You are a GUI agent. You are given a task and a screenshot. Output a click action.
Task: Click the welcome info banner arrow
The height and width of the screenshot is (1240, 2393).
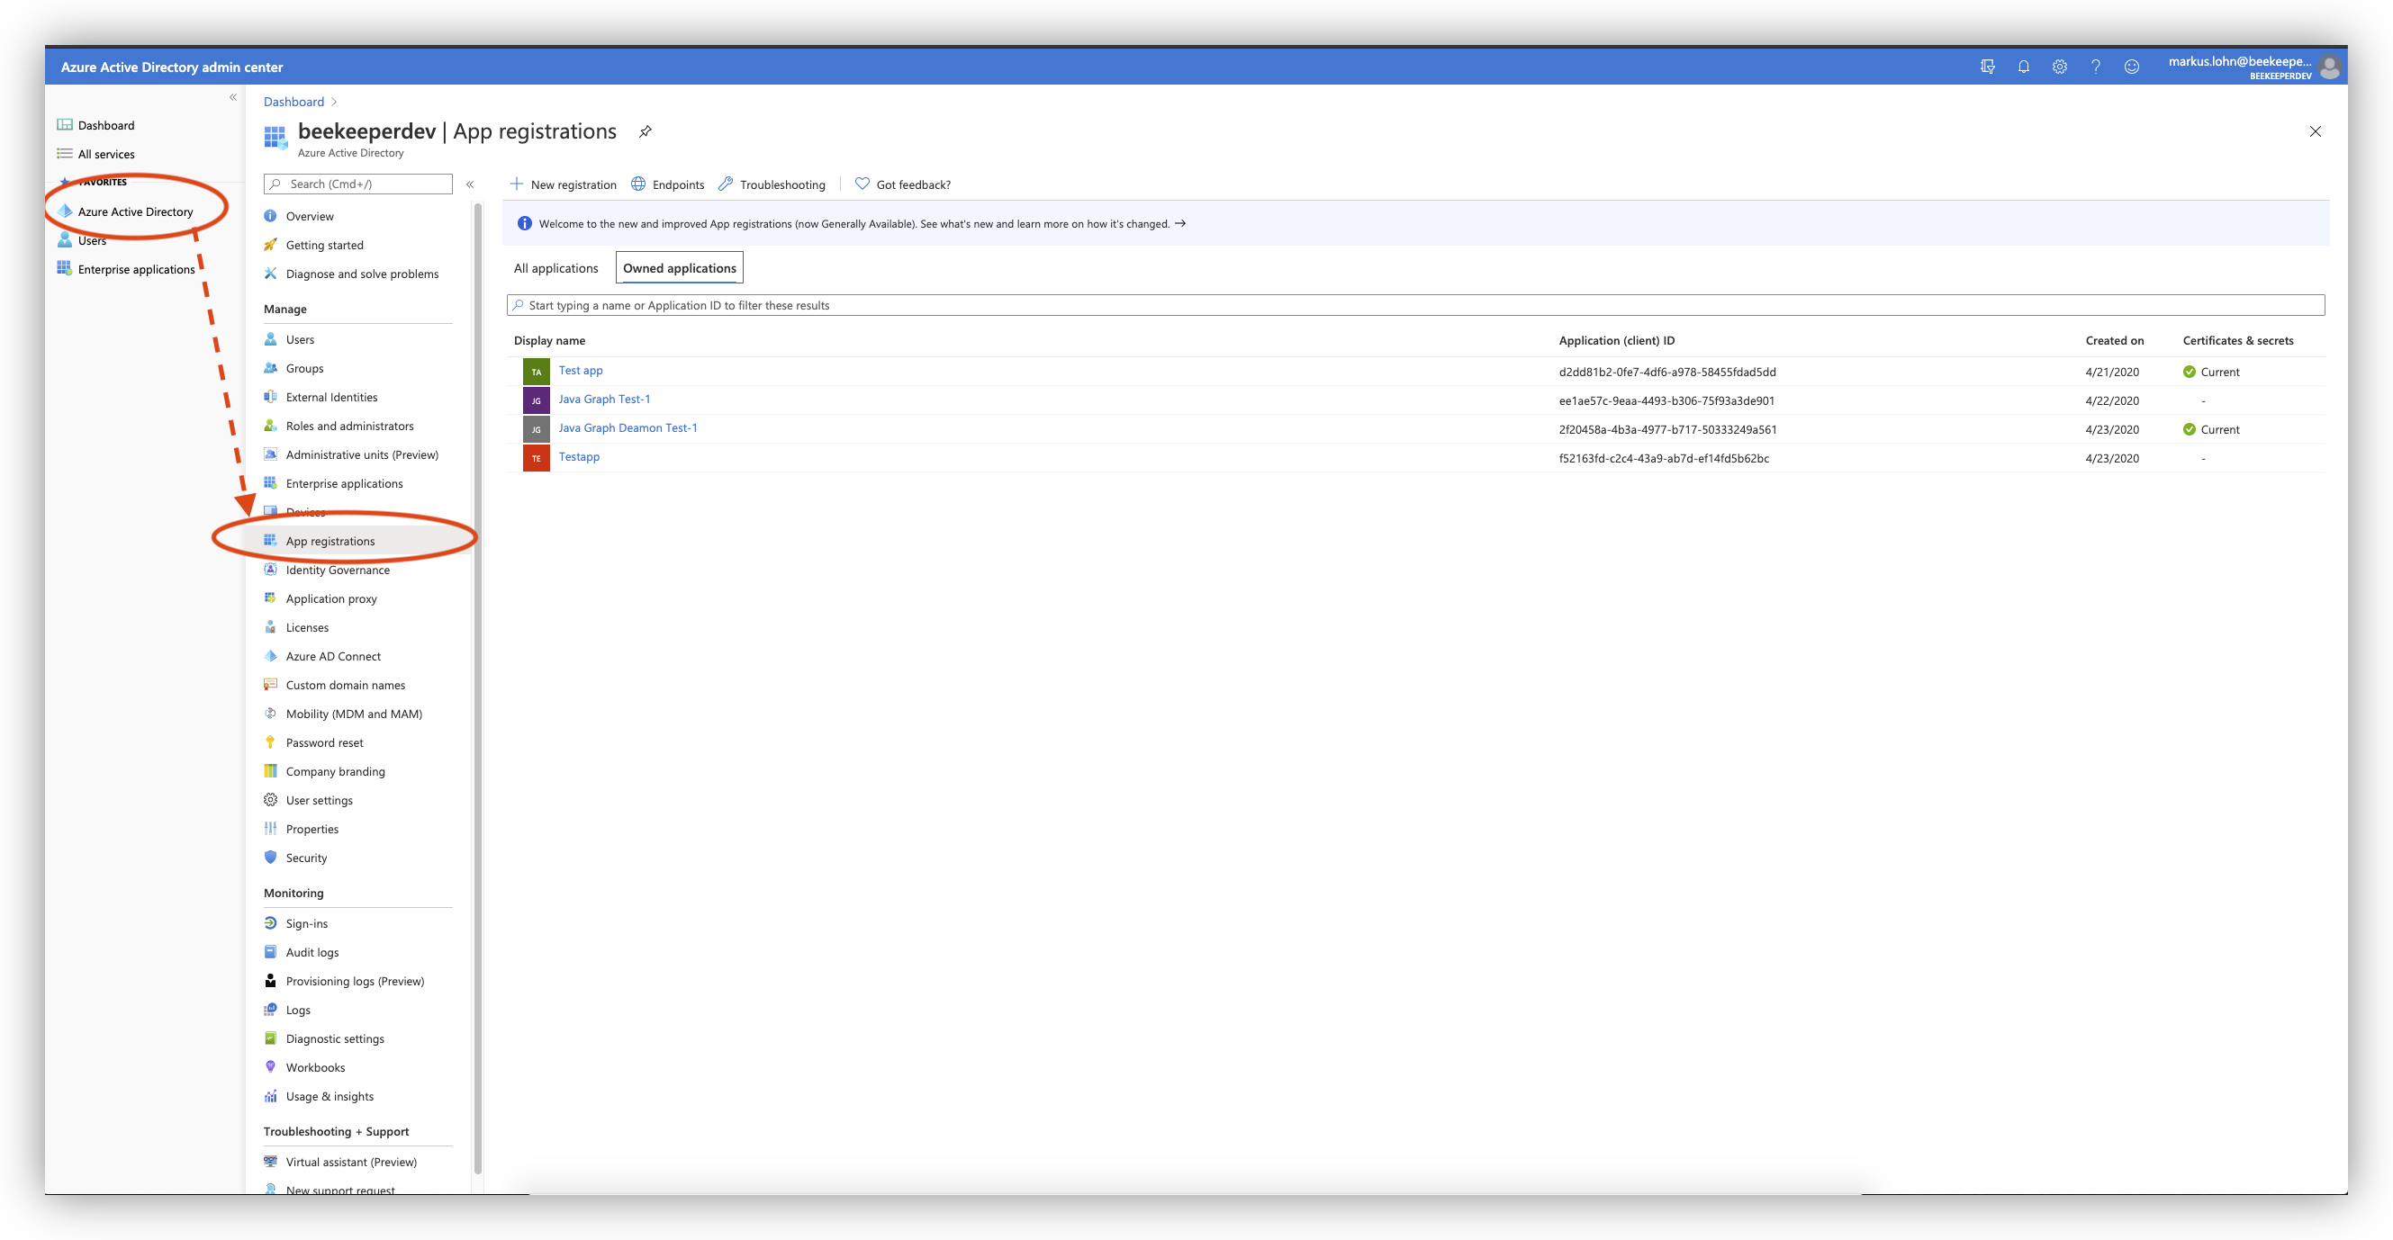coord(1179,223)
